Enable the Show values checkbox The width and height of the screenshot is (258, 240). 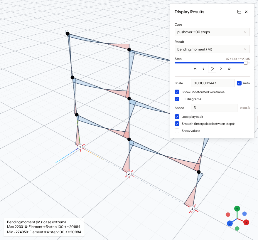click(177, 131)
